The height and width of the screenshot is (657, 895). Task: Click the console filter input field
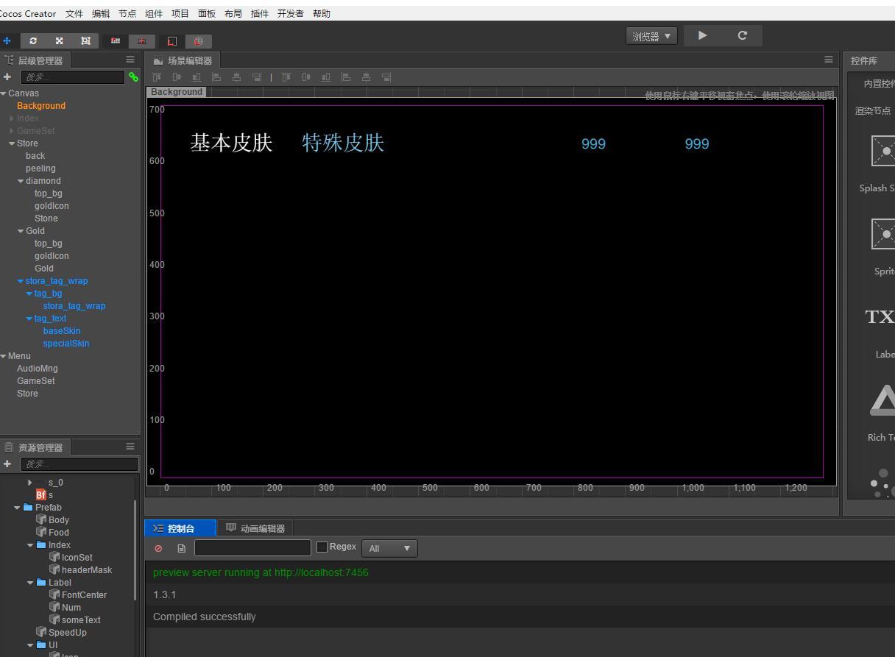(x=252, y=547)
